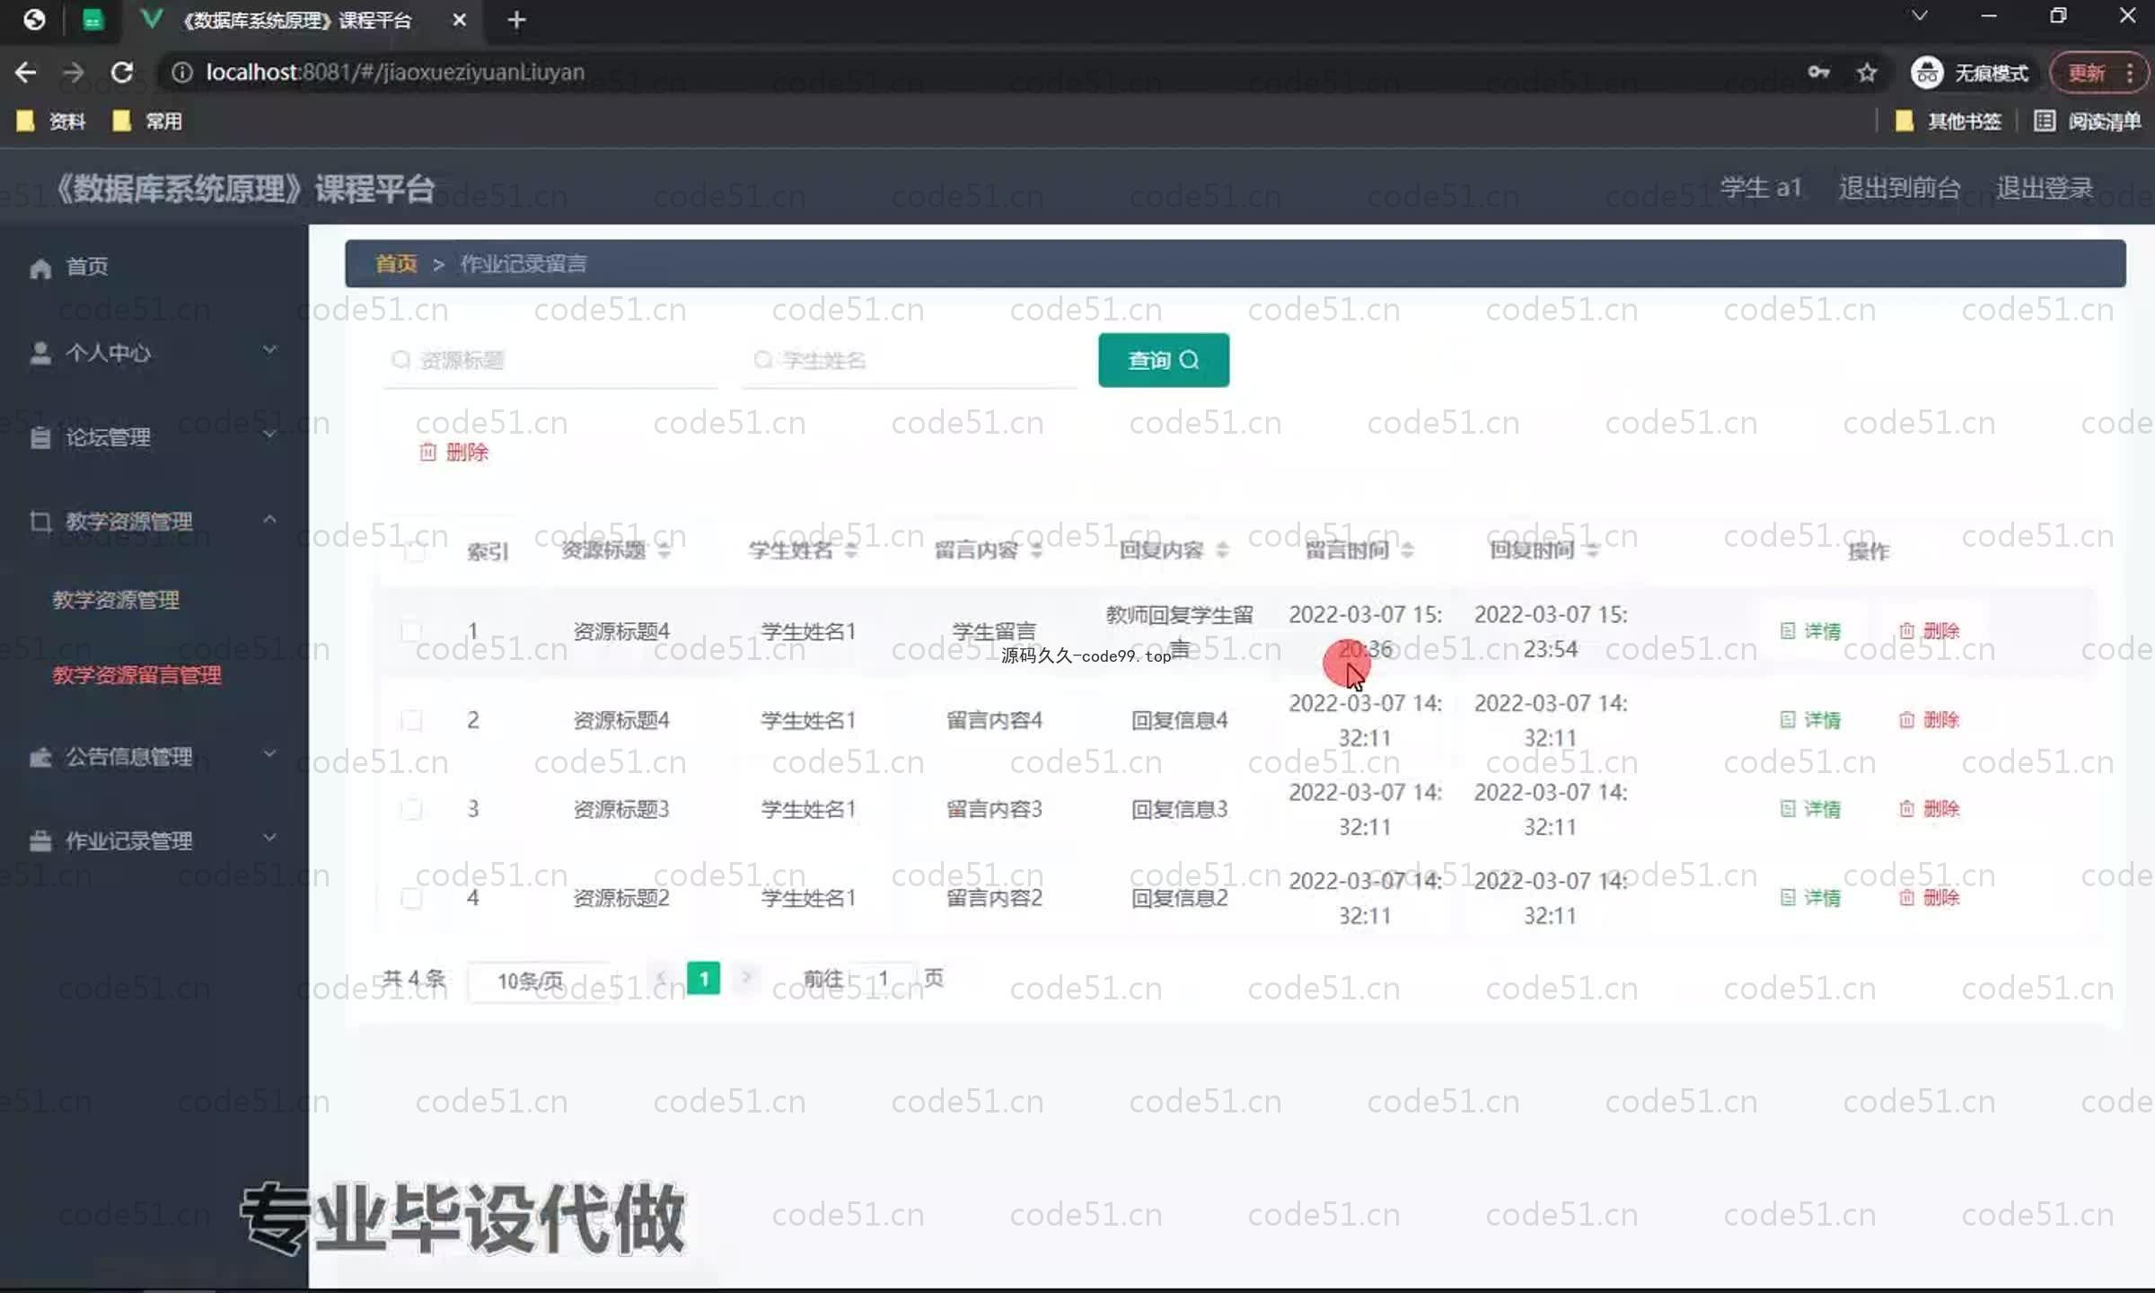
Task: Open the 阅读清单 reading list
Action: point(2088,121)
